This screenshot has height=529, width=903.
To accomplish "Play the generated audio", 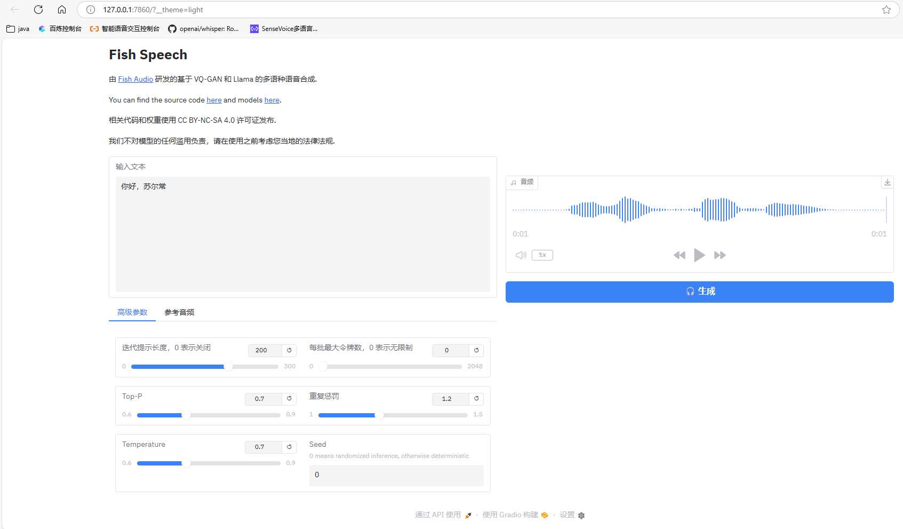I will tap(699, 255).
